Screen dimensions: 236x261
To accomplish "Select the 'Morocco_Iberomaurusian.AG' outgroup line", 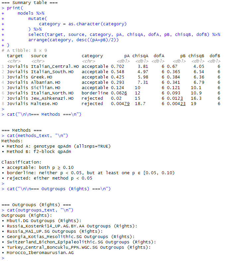I will click(x=38, y=253).
